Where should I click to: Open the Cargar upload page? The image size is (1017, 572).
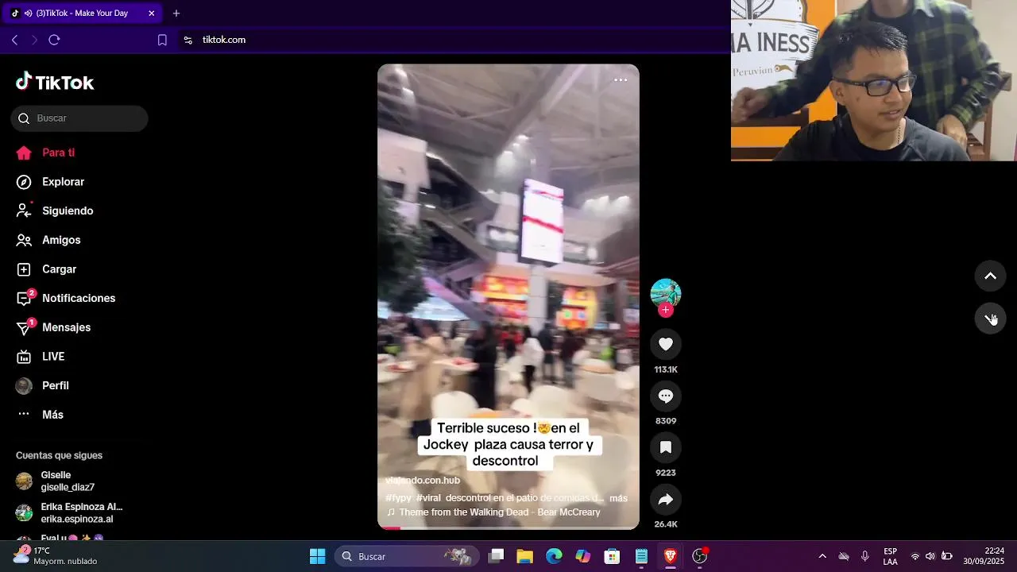47,269
